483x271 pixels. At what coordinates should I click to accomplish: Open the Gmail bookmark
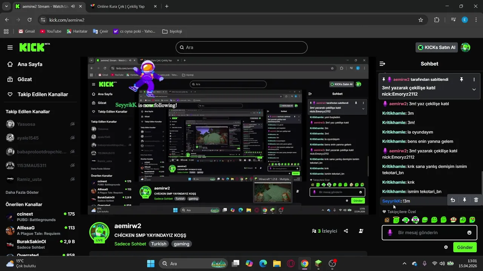pos(26,31)
